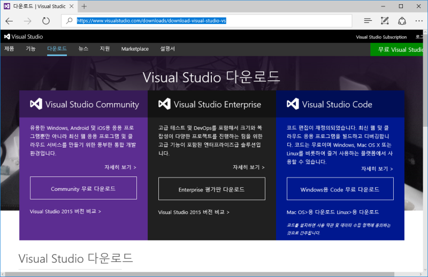Click the Visual Studio Code logo icon
This screenshot has width=428, height=277.
pyautogui.click(x=293, y=104)
